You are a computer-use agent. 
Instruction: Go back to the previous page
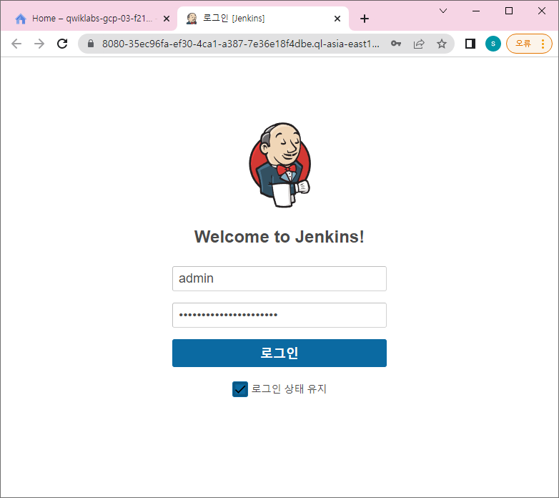tap(16, 44)
